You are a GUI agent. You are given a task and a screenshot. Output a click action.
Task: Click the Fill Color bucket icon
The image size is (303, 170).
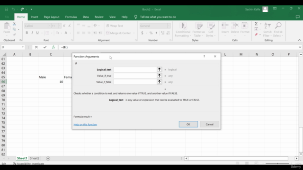[x=57, y=33]
